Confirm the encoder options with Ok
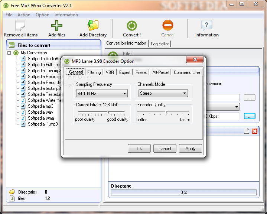The height and width of the screenshot is (214, 267). [x=139, y=149]
